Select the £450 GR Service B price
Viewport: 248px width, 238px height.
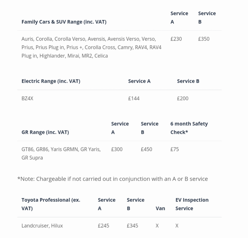pyautogui.click(x=146, y=149)
